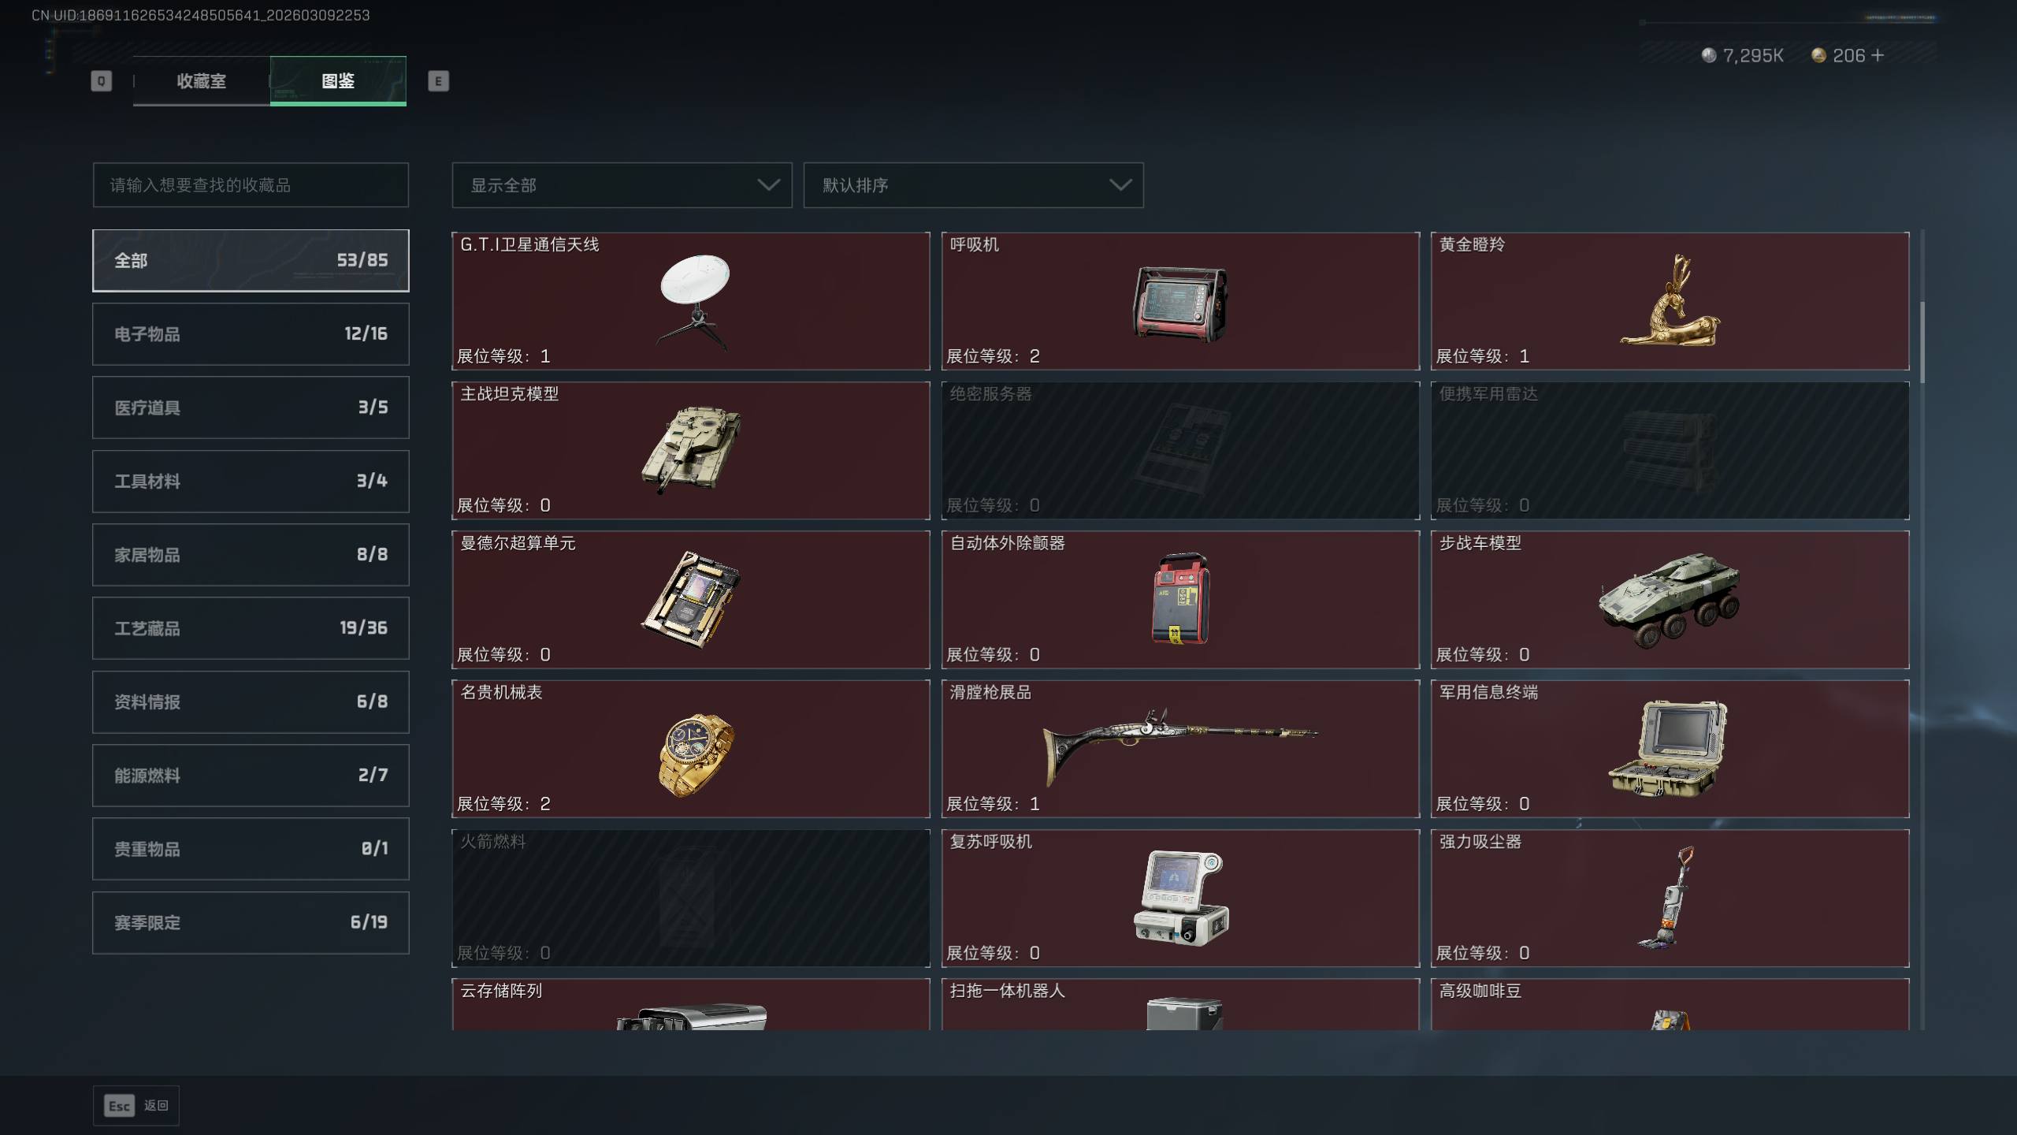The width and height of the screenshot is (2017, 1135).
Task: Click the collection list vertical scrollbar
Action: point(1922,630)
